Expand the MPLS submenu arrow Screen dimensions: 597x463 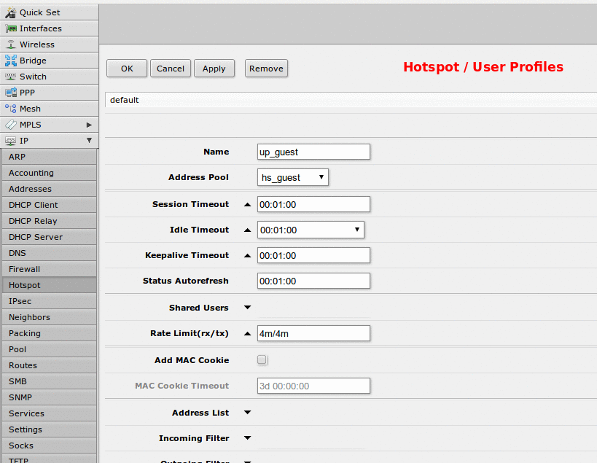pos(89,125)
